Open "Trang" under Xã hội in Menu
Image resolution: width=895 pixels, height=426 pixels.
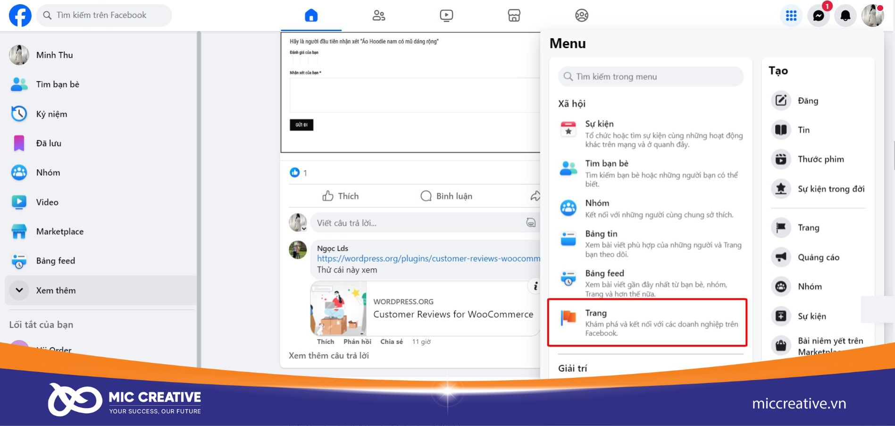pos(647,323)
